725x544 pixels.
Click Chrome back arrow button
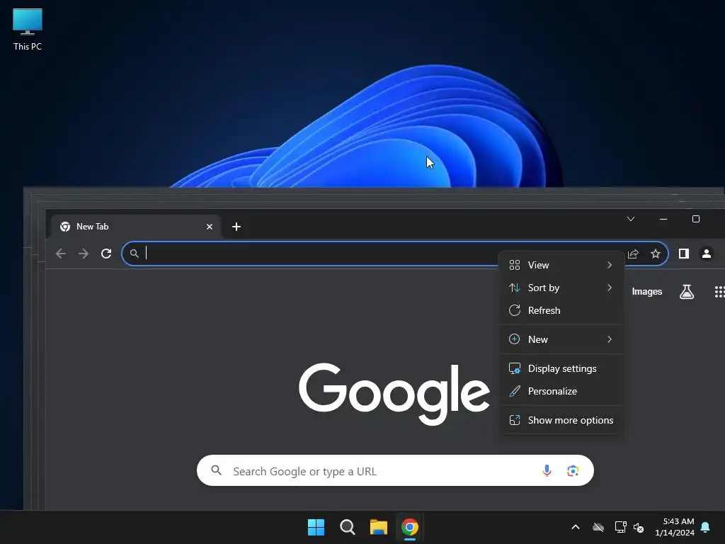click(x=61, y=254)
